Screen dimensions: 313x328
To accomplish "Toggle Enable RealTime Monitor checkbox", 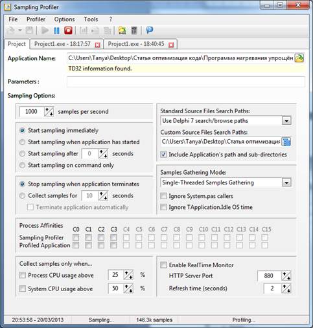I will pos(163,265).
